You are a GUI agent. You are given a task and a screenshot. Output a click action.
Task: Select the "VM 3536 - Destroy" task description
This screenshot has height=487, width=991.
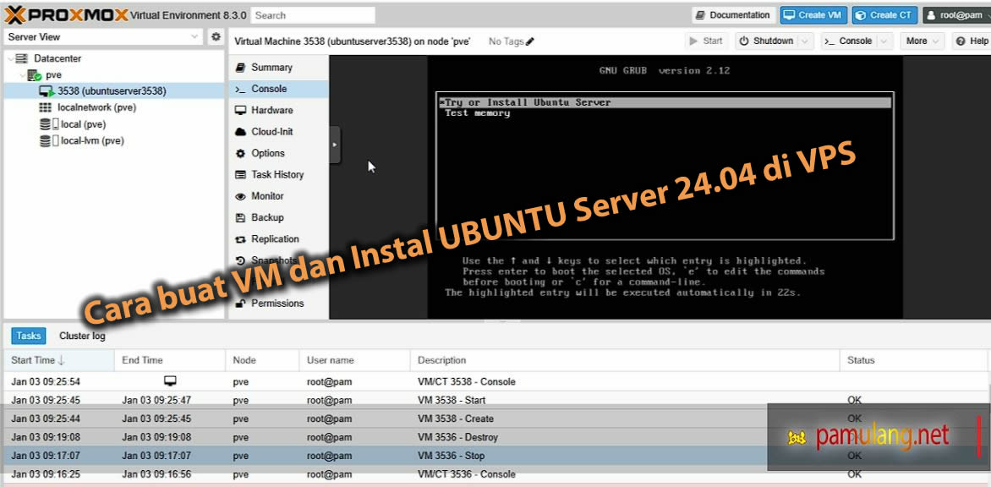point(457,437)
